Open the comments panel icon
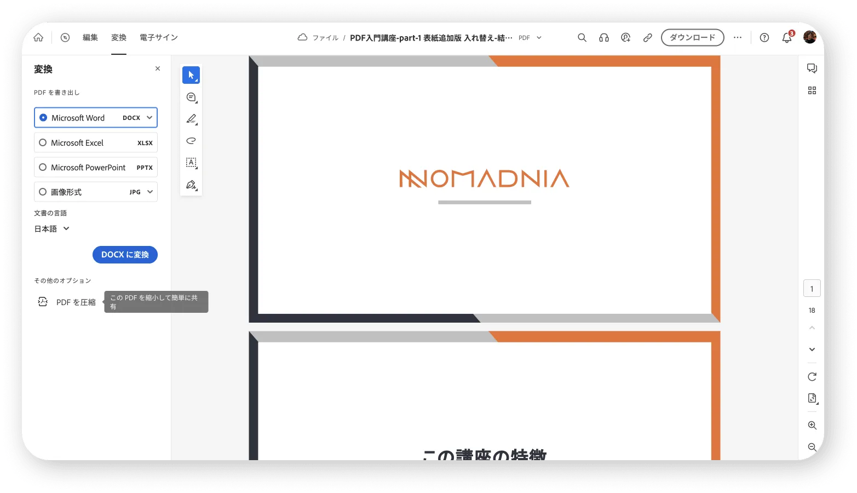Screen dimensions: 857x493 click(812, 68)
